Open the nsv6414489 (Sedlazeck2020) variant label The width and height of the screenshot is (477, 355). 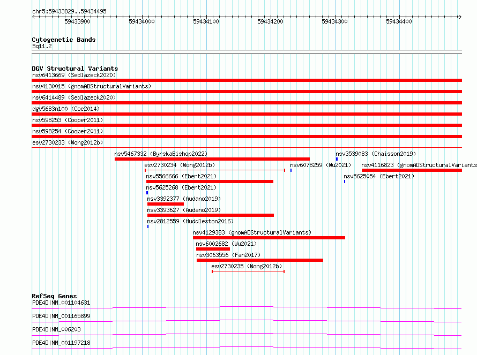[x=74, y=97]
